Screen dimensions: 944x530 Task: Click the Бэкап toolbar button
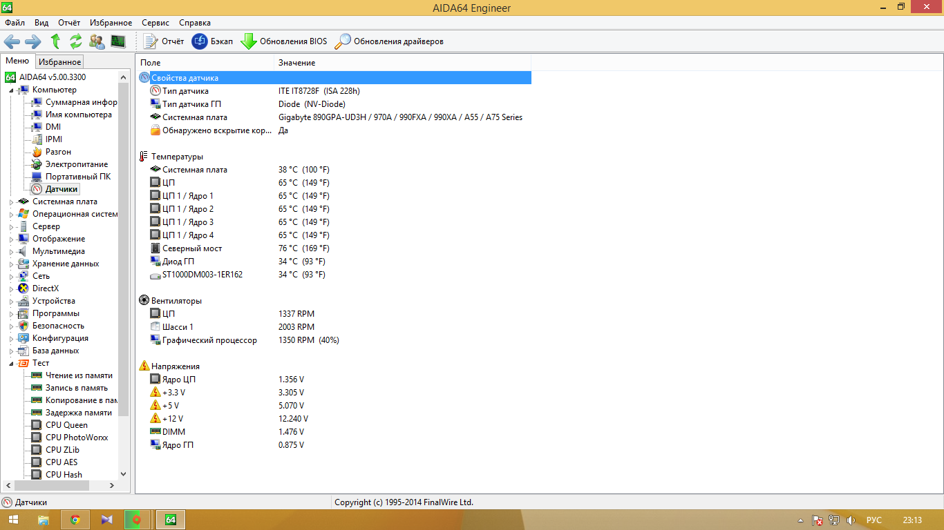(212, 41)
